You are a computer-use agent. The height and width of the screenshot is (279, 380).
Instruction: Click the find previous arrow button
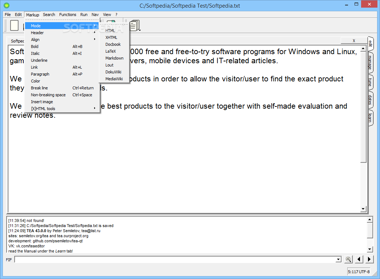[359, 259]
